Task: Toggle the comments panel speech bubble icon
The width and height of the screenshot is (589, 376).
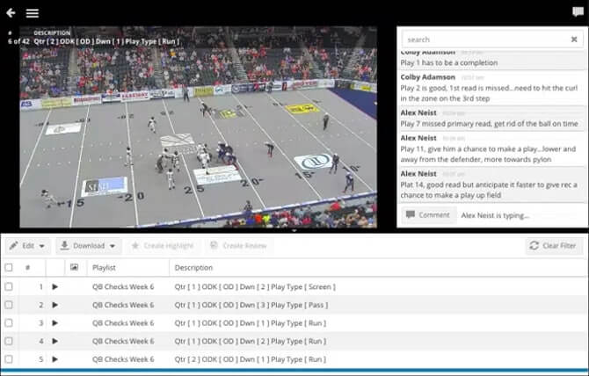Action: (x=578, y=11)
